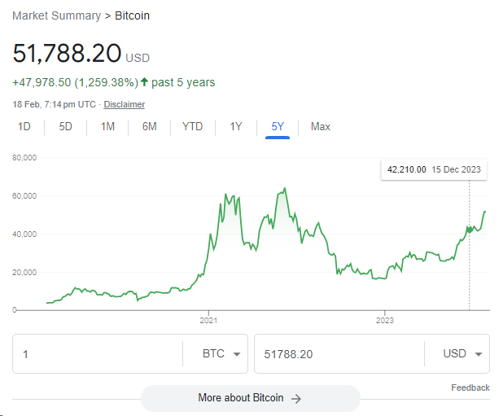Click the 80,000 y-axis label
Viewport: 503px width, 416px height.
[24, 157]
